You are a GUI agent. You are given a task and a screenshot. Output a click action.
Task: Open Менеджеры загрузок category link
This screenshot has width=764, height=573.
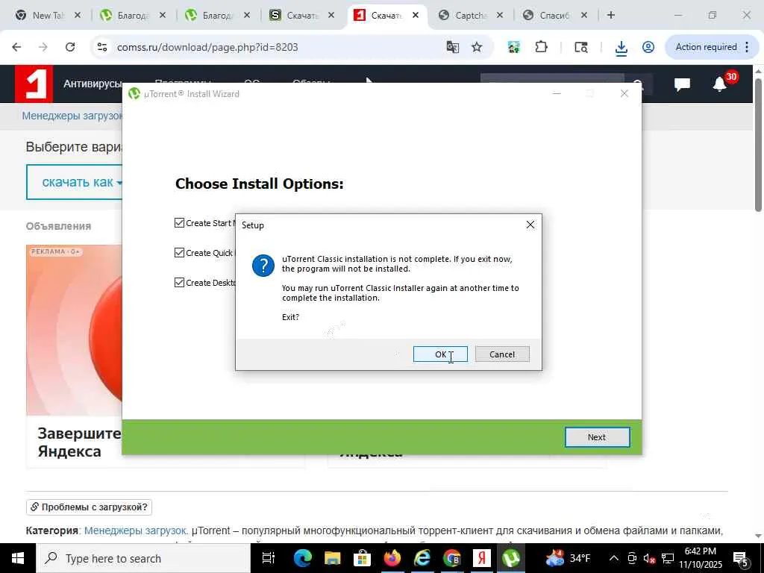click(x=136, y=530)
